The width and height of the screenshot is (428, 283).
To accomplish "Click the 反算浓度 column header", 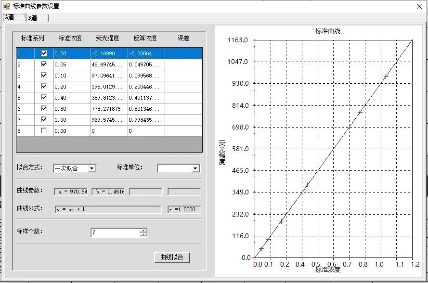I will pyautogui.click(x=145, y=38).
